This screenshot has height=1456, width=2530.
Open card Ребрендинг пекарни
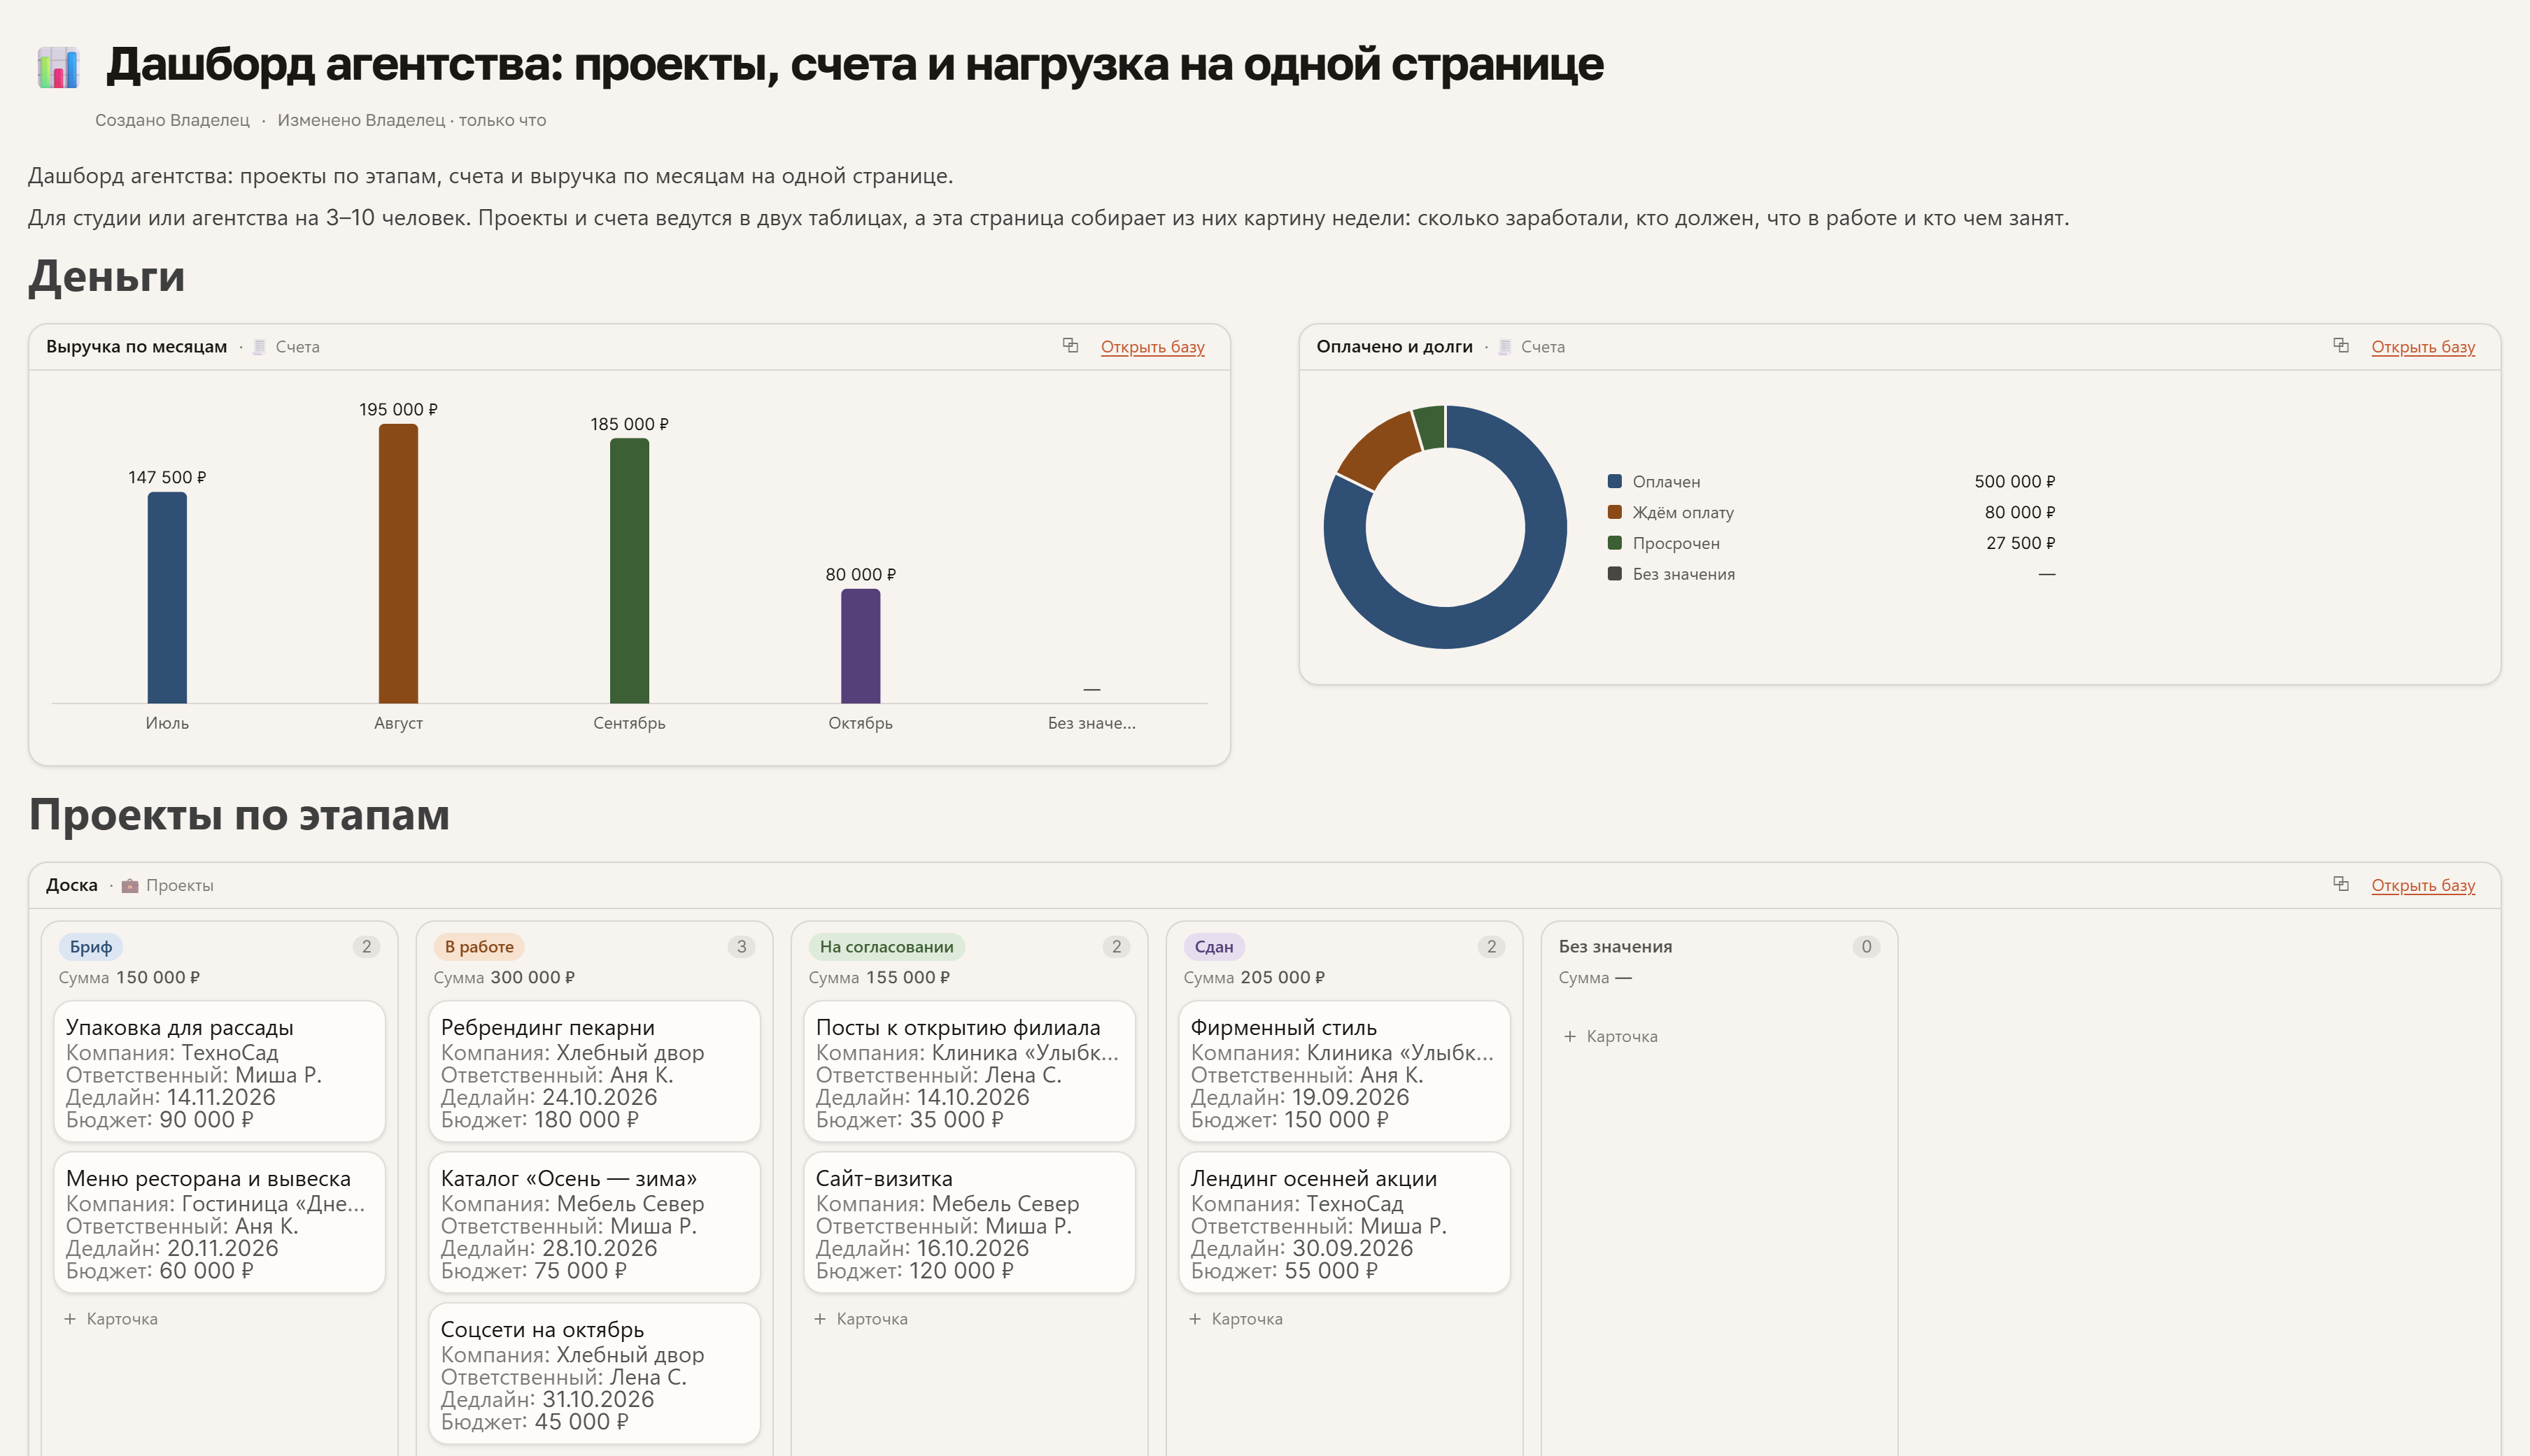coord(594,1071)
